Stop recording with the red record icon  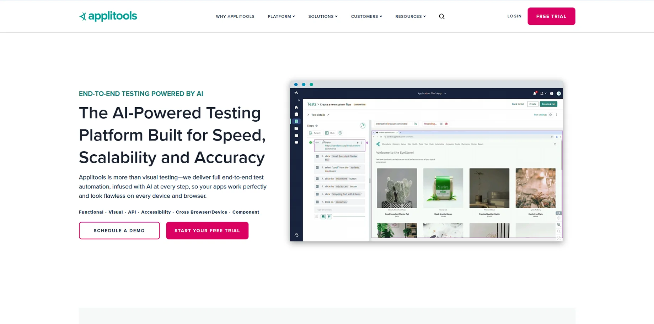446,124
